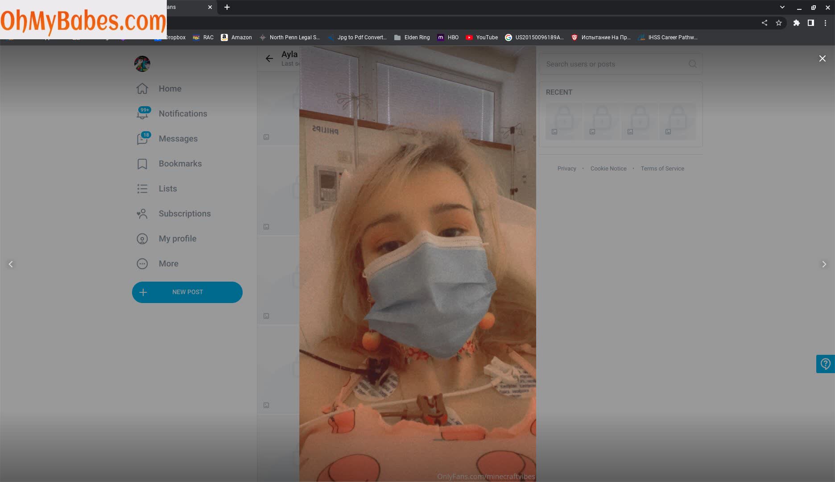835x482 pixels.
Task: Open a new browser tab
Action: tap(227, 7)
